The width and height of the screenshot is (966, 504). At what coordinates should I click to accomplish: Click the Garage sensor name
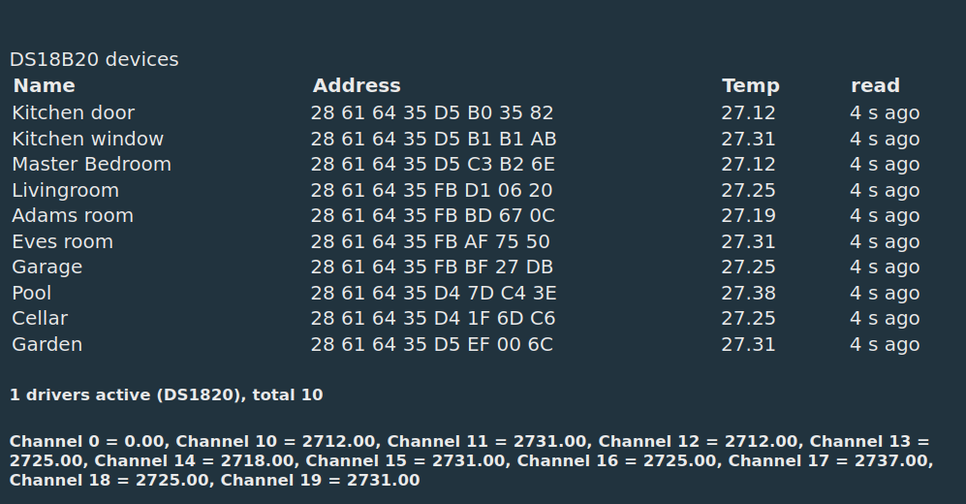pos(47,268)
